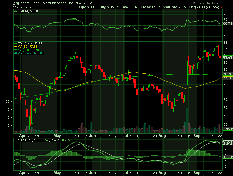Viewport: 233px width, 176px height.
Task: Select the Chg -0.63 (-0.75%) value
Action: [x=204, y=7]
